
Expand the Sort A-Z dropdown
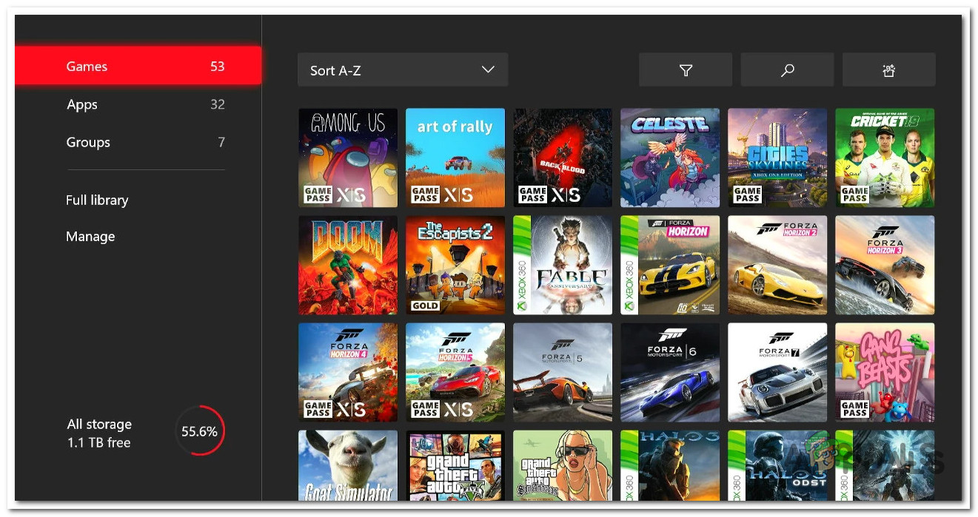click(403, 70)
